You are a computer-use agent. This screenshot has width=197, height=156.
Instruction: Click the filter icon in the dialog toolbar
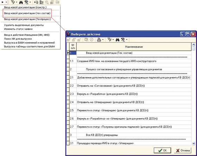[x=109, y=40]
